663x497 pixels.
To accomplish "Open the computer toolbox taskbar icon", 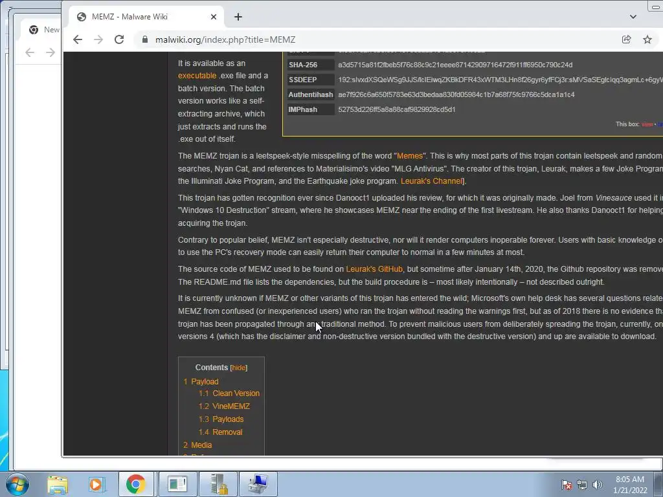I will pos(258,484).
